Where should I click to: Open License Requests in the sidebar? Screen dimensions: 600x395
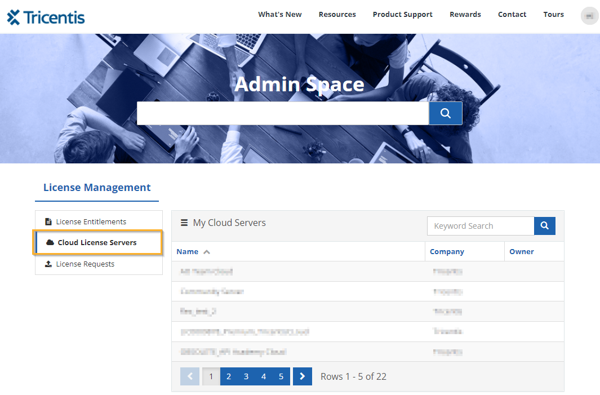[x=85, y=264]
